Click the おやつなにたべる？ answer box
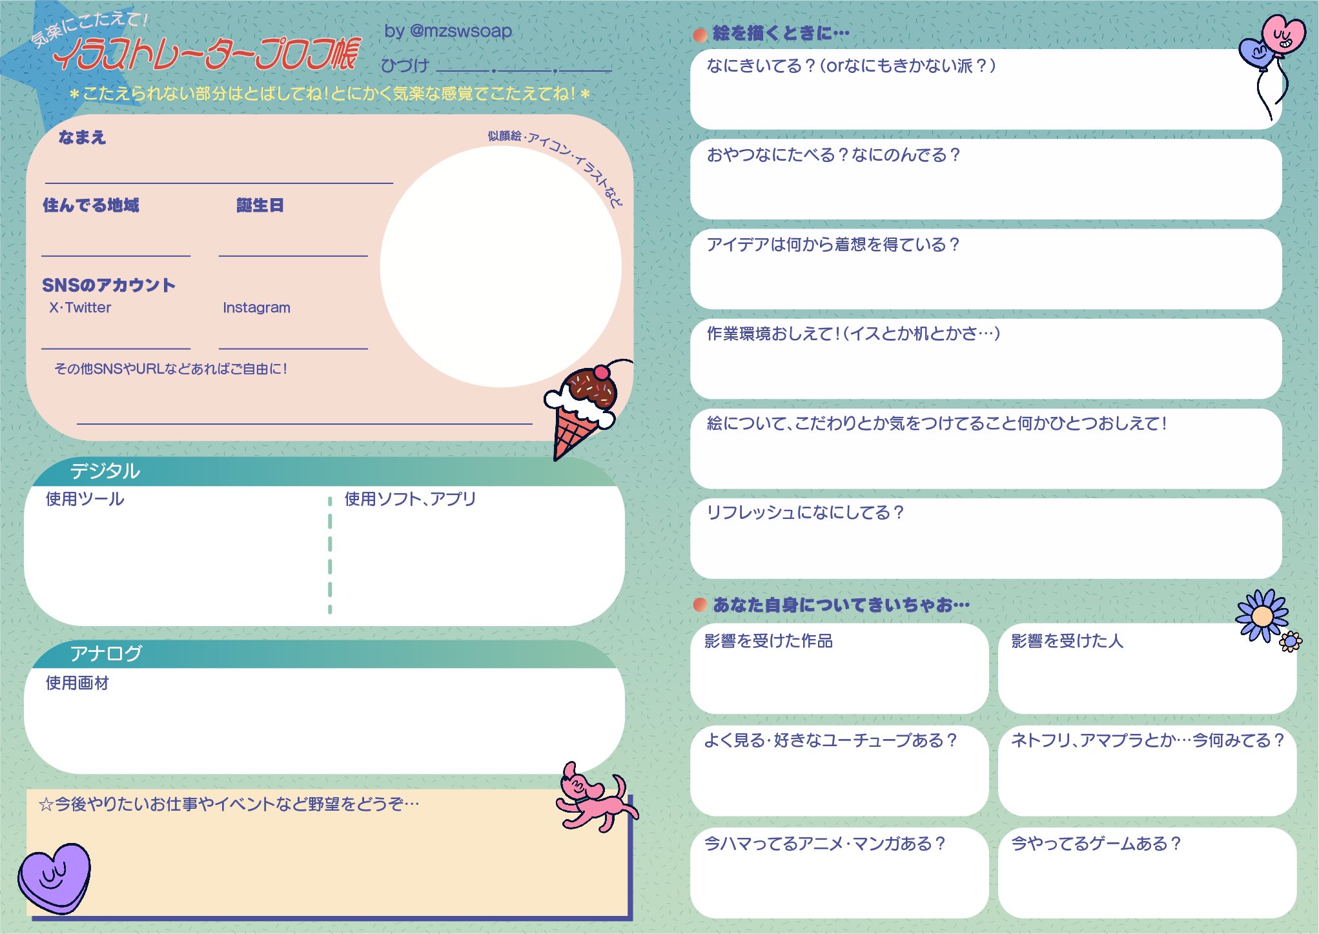The width and height of the screenshot is (1319, 934). [986, 179]
